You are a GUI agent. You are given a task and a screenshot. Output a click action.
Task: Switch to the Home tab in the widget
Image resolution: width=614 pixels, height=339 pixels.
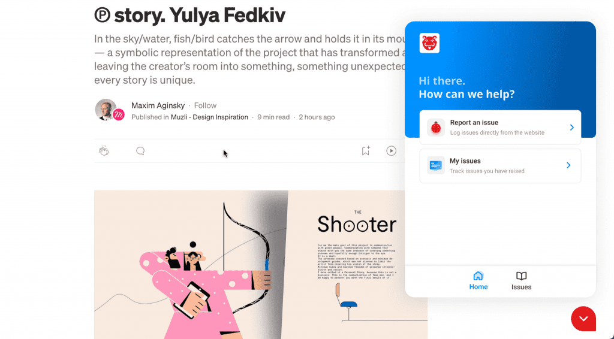[478, 281]
